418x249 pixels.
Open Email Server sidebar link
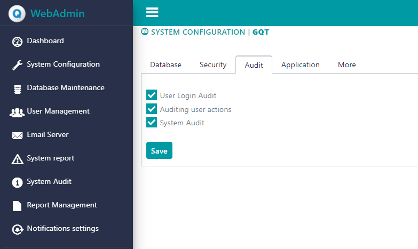[x=48, y=135]
